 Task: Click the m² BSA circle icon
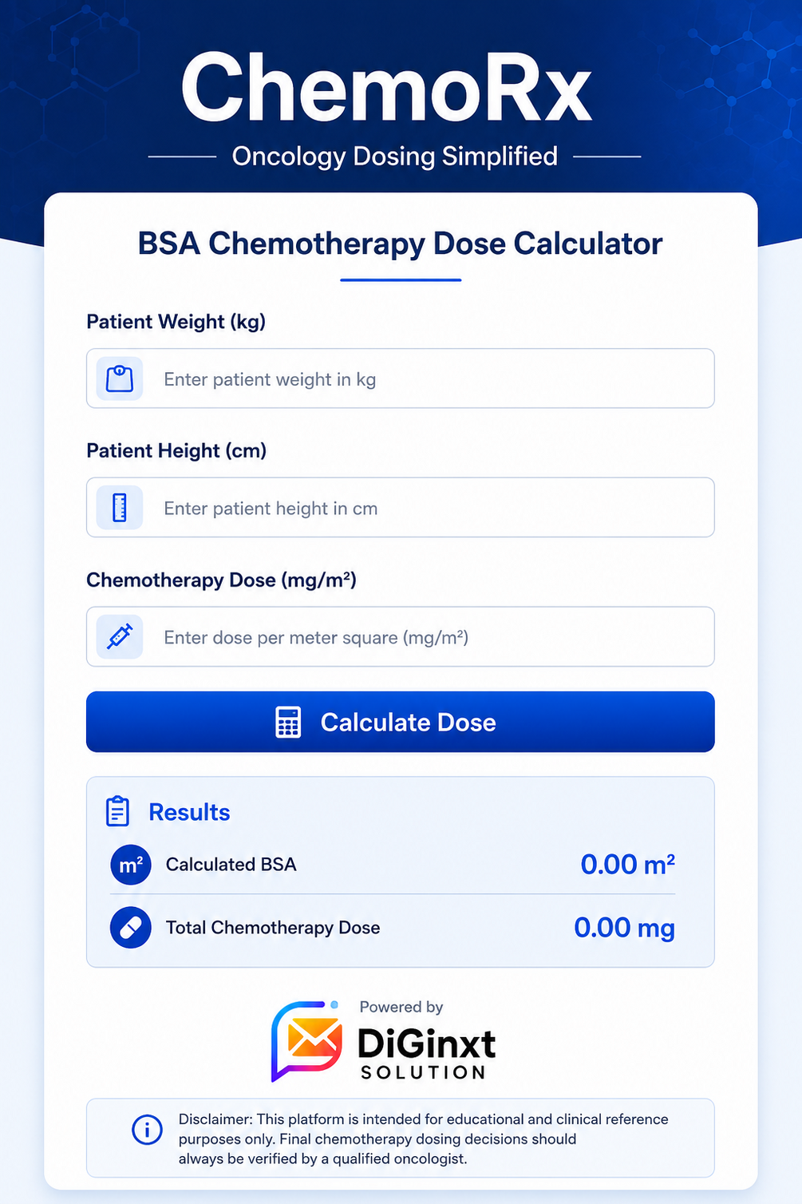click(131, 865)
